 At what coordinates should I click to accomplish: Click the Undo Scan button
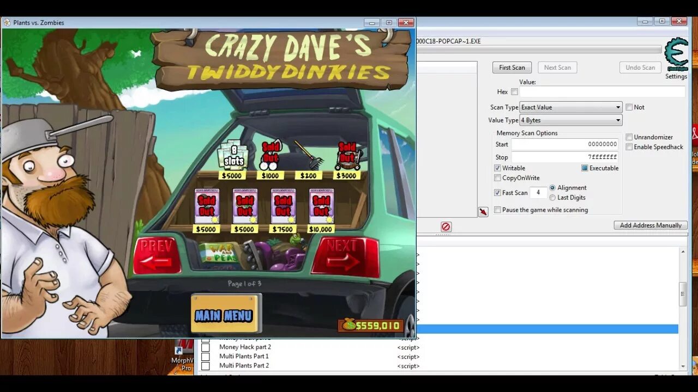pos(640,68)
